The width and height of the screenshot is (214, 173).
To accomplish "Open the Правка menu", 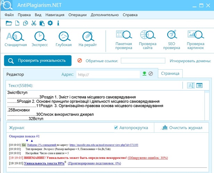I will point(24,15).
